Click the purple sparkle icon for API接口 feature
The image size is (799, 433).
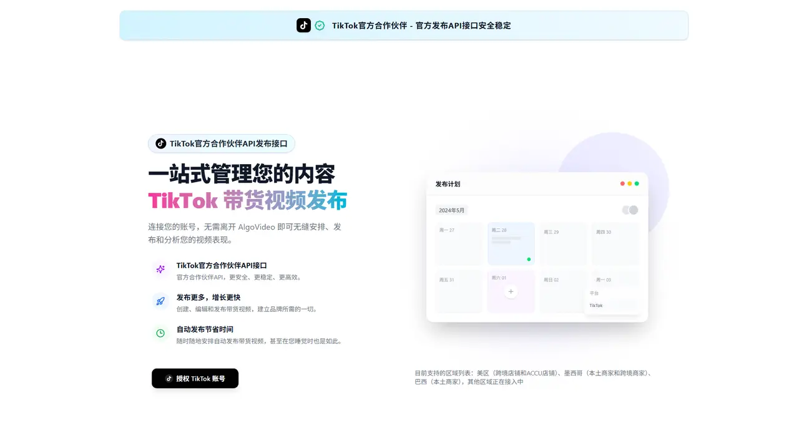(160, 270)
